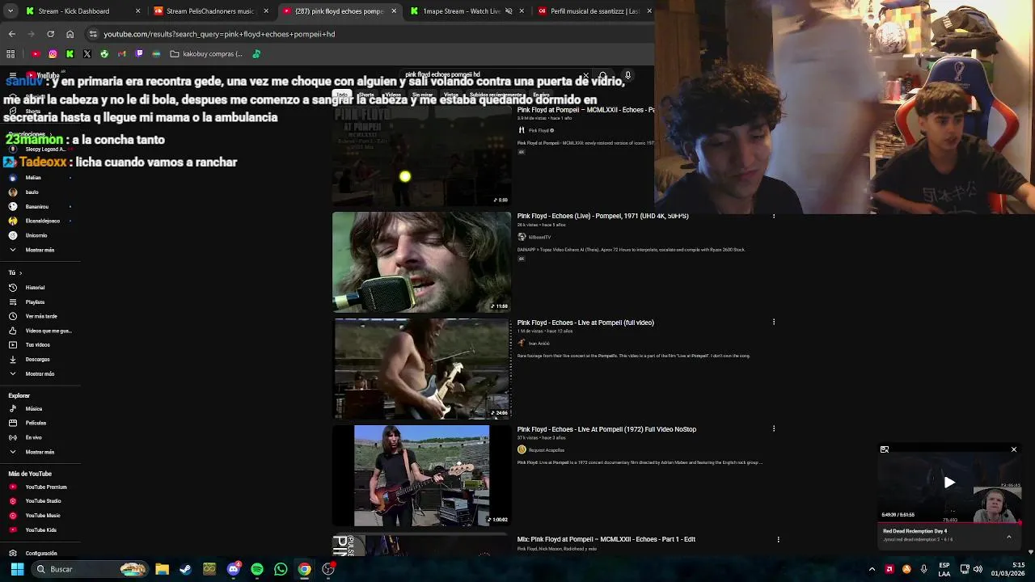Select the pink floyd echoes YouTube tab
The width and height of the screenshot is (1035, 582).
coord(339,11)
